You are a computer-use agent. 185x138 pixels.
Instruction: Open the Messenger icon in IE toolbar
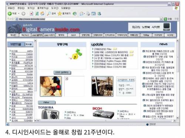pos(99,14)
